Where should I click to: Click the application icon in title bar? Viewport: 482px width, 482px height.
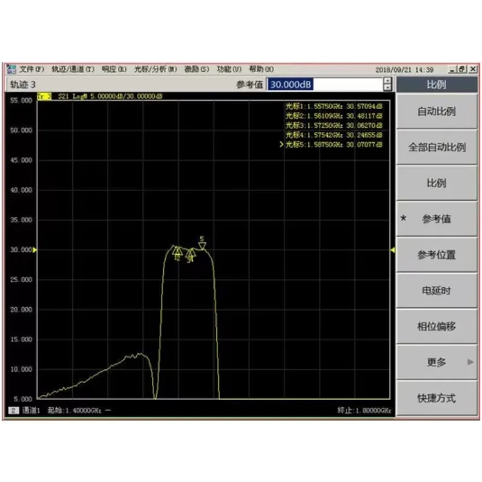(11, 69)
